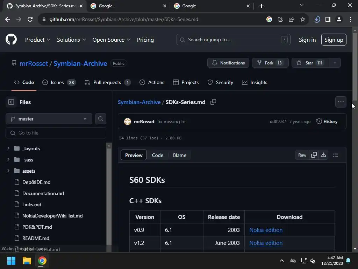Collapse the Files side panel icon
This screenshot has height=269, width=358.
[11, 102]
